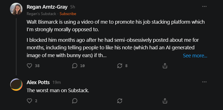Share Alex Potts' comment
The width and height of the screenshot is (223, 110).
(x=165, y=101)
